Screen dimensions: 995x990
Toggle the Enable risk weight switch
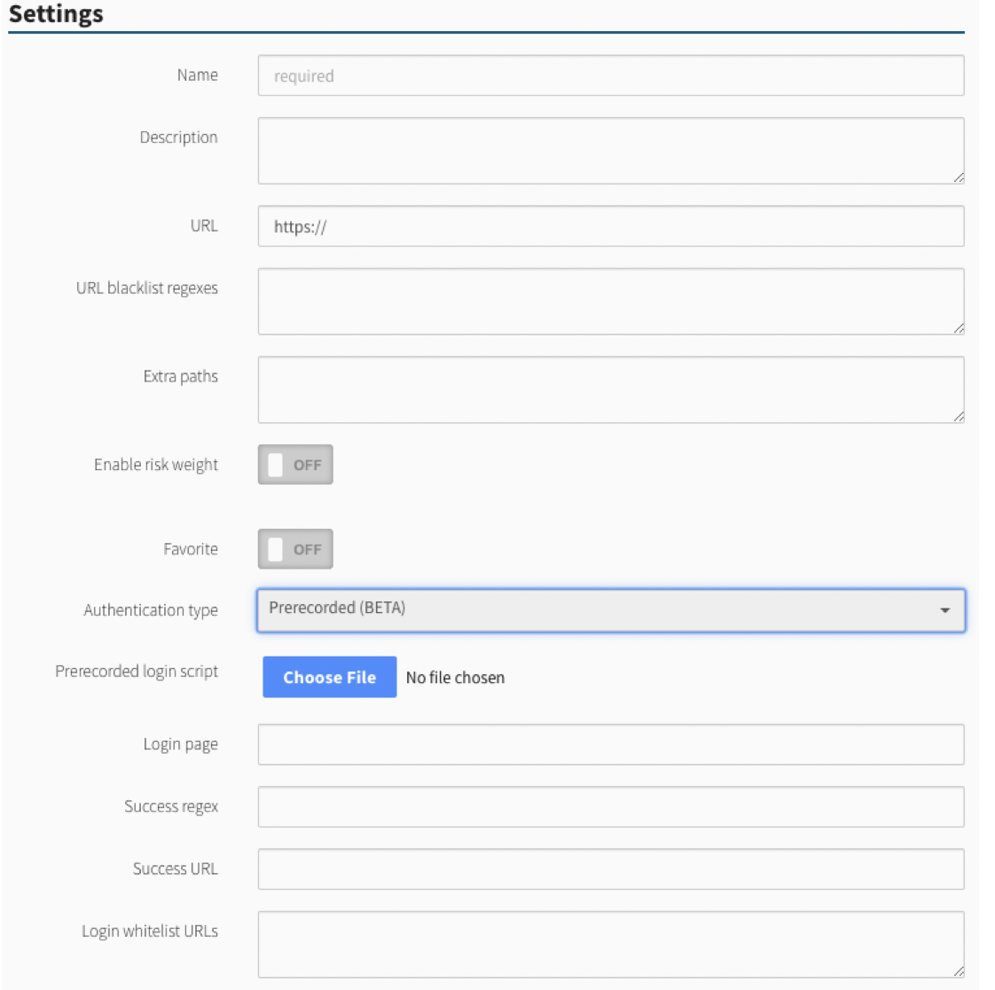click(x=295, y=465)
